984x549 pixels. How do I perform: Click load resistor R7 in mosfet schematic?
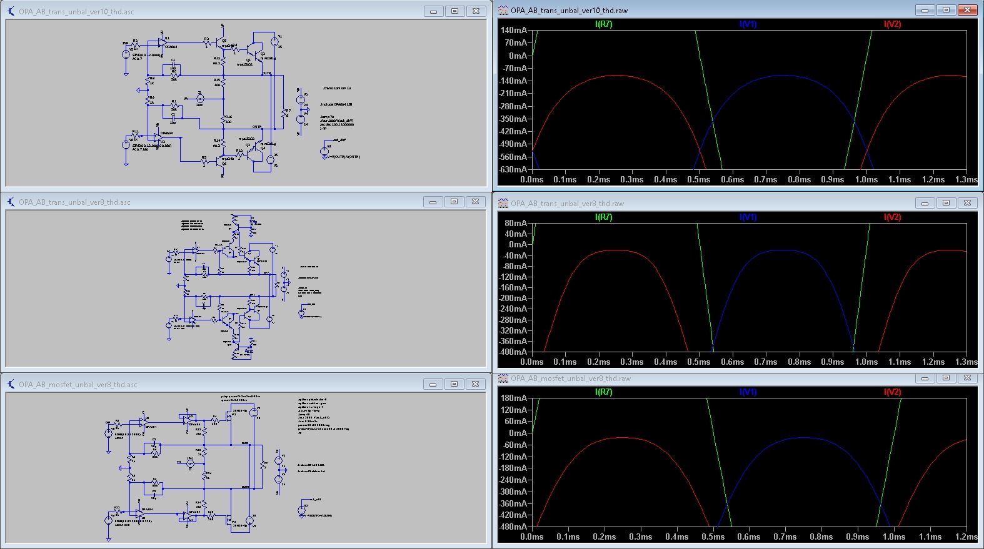(x=262, y=465)
